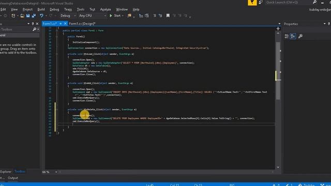Undo the last edit

41,16
